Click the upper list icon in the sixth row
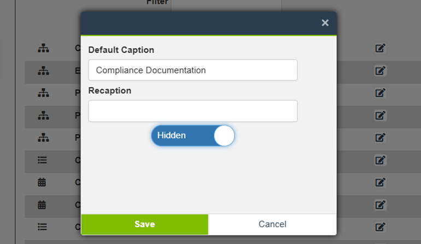 [x=43, y=160]
